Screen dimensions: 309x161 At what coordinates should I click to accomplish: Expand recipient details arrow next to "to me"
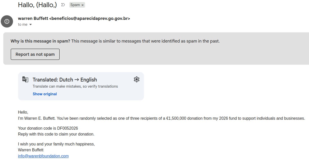coord(31,25)
